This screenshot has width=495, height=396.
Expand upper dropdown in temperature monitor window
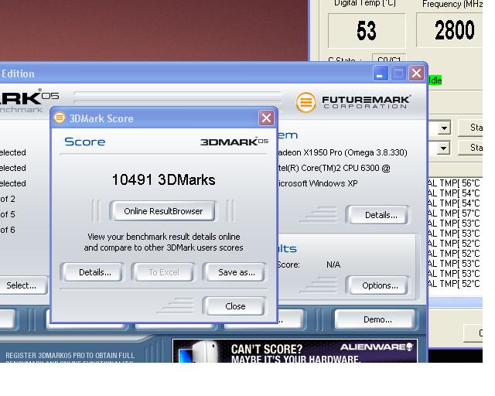444,128
